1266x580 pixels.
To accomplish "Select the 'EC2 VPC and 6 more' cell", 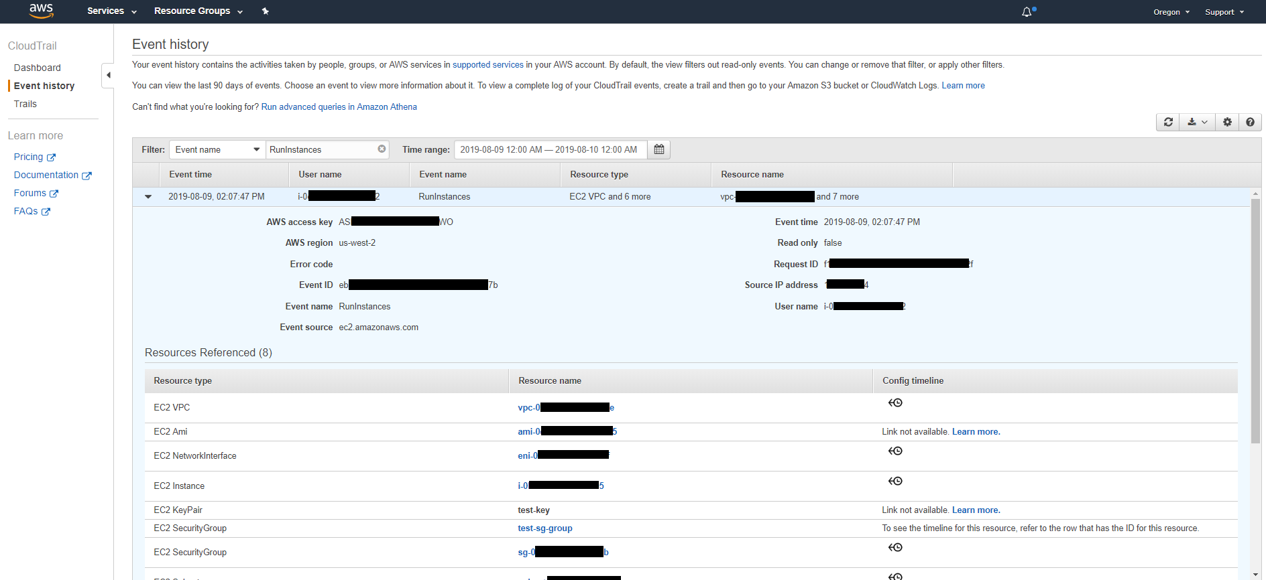I will (x=610, y=197).
